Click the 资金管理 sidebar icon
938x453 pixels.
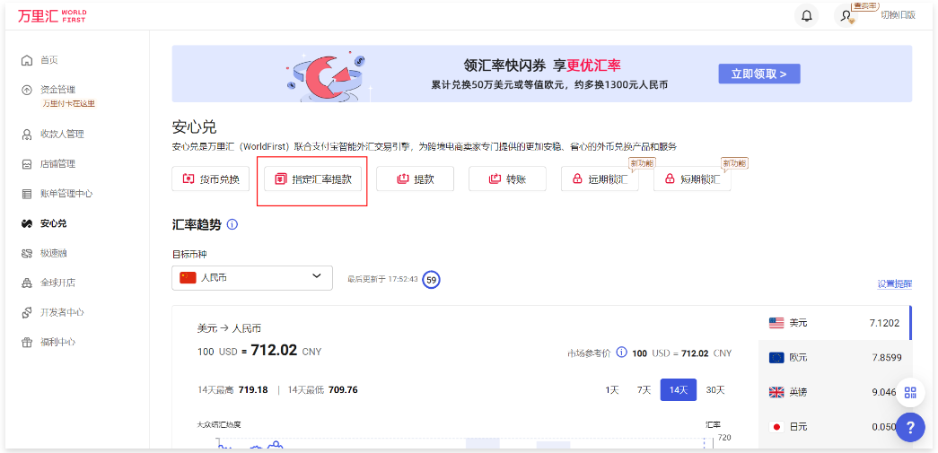(26, 91)
